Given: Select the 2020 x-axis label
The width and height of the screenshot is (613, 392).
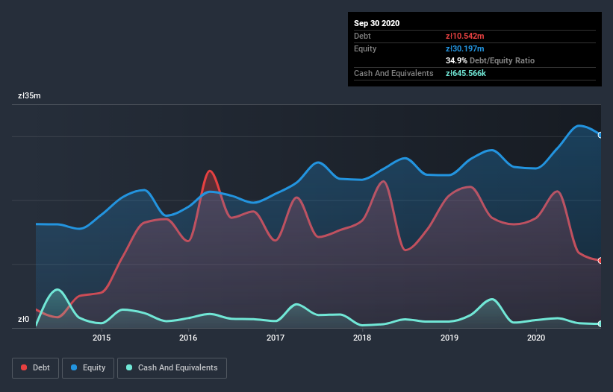Looking at the screenshot, I should pos(536,338).
